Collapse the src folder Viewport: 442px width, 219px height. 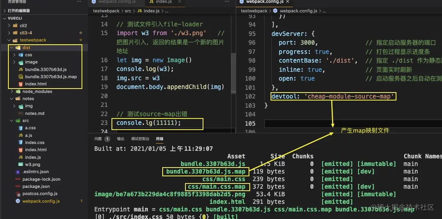(x=12, y=120)
